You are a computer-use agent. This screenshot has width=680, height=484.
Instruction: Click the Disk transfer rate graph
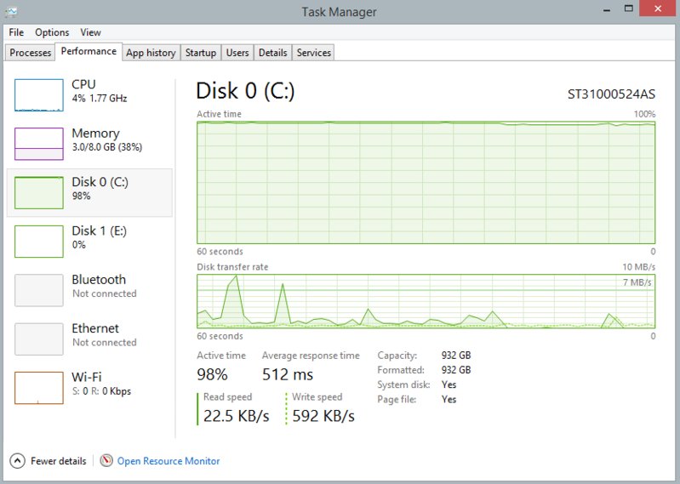tap(426, 301)
